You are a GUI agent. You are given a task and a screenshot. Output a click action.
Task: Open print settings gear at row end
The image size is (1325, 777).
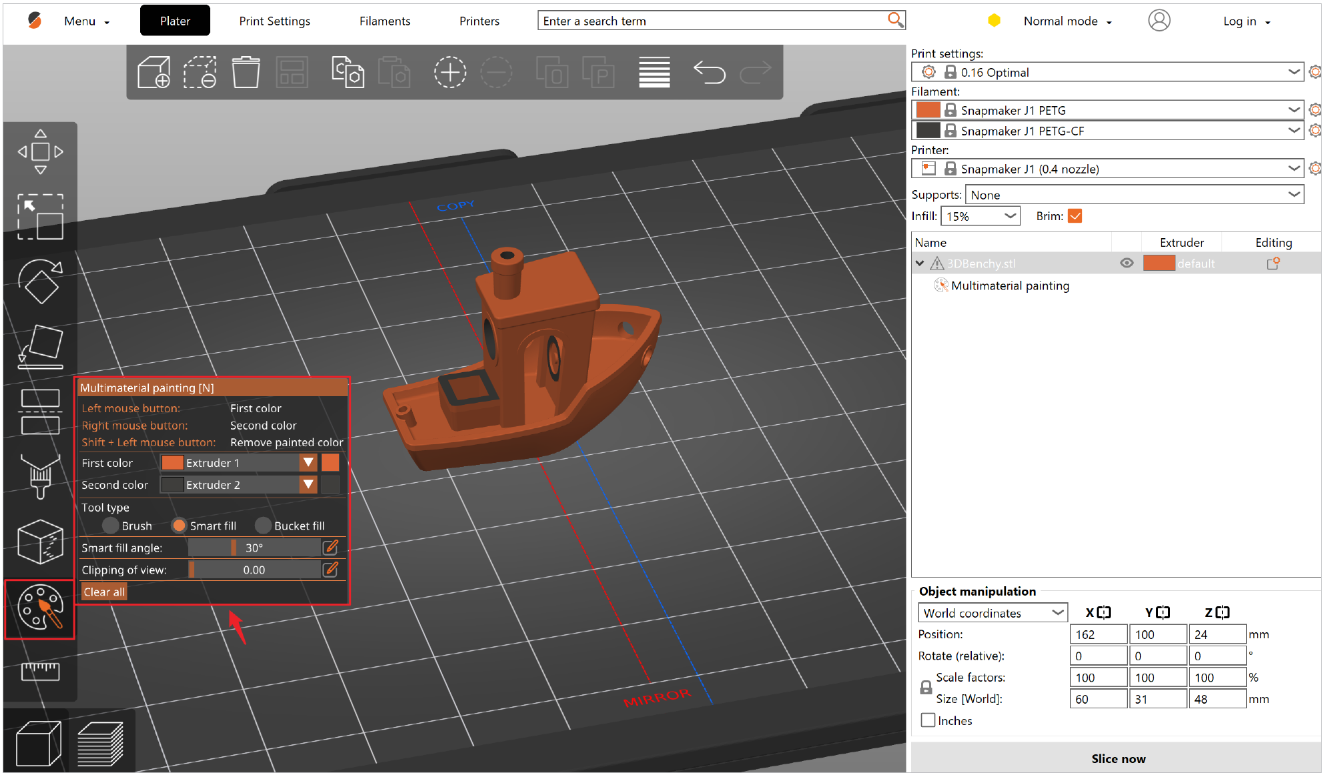[1315, 72]
